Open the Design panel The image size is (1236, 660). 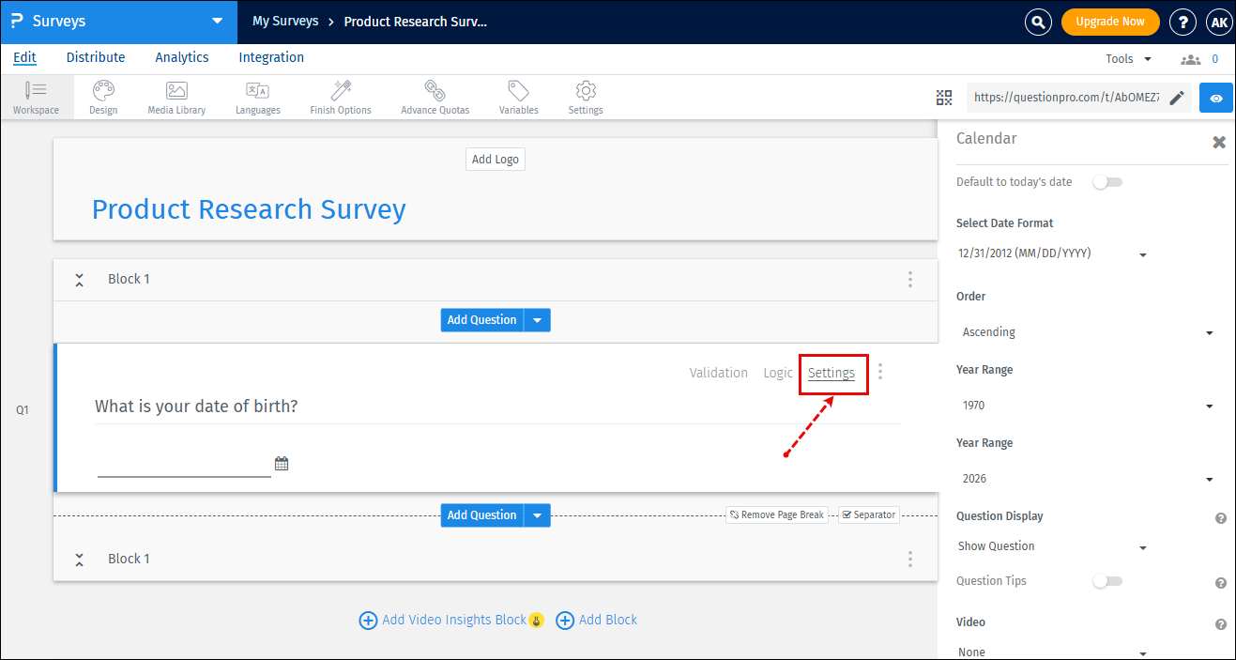[103, 97]
